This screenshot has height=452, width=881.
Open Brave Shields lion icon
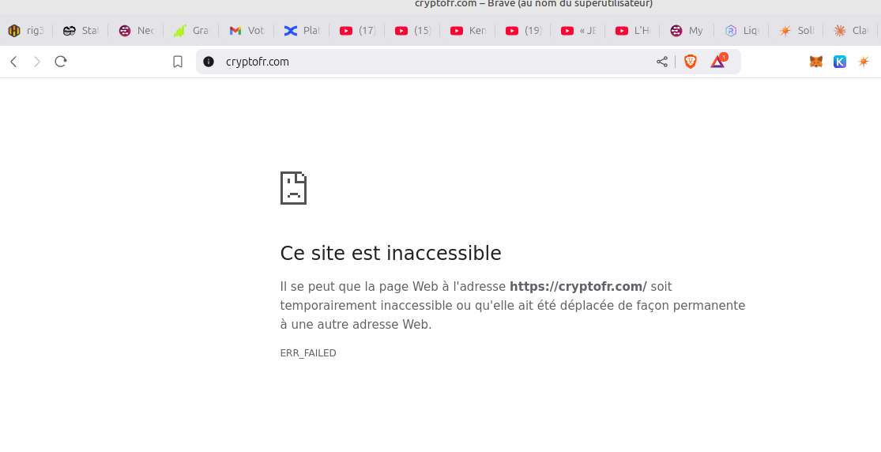coord(691,62)
